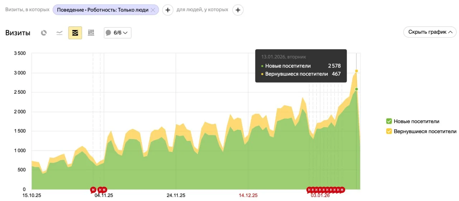Collapse chart with Скрыть график
Image resolution: width=459 pixels, height=201 pixels.
(x=430, y=32)
